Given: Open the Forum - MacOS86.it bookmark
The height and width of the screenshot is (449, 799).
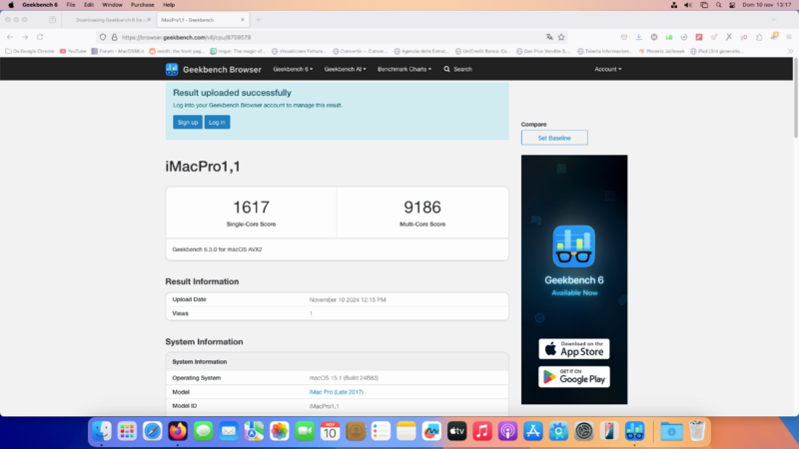Looking at the screenshot, I should pos(118,51).
